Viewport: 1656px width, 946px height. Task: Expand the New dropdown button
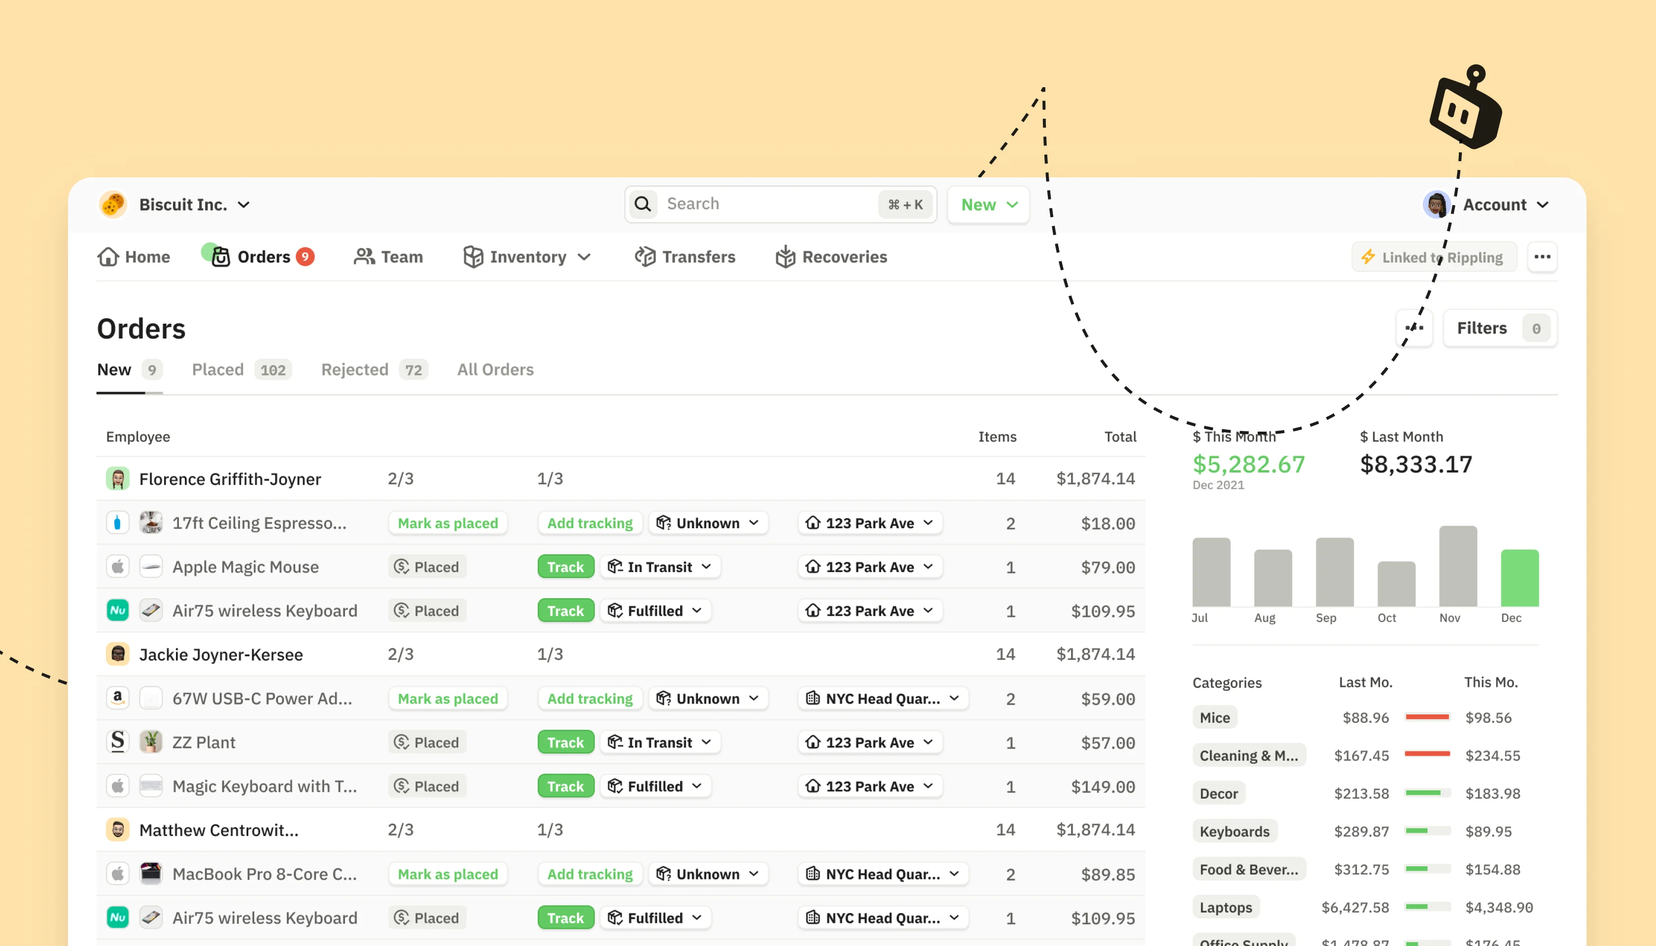coord(989,204)
